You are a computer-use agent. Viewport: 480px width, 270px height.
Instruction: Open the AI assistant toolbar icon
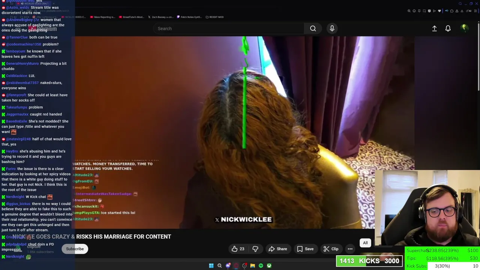(469, 11)
